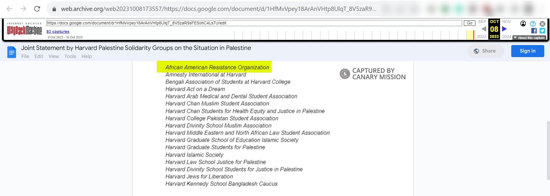
Task: Go to previous capture with gray arrow
Action: pos(484,29)
